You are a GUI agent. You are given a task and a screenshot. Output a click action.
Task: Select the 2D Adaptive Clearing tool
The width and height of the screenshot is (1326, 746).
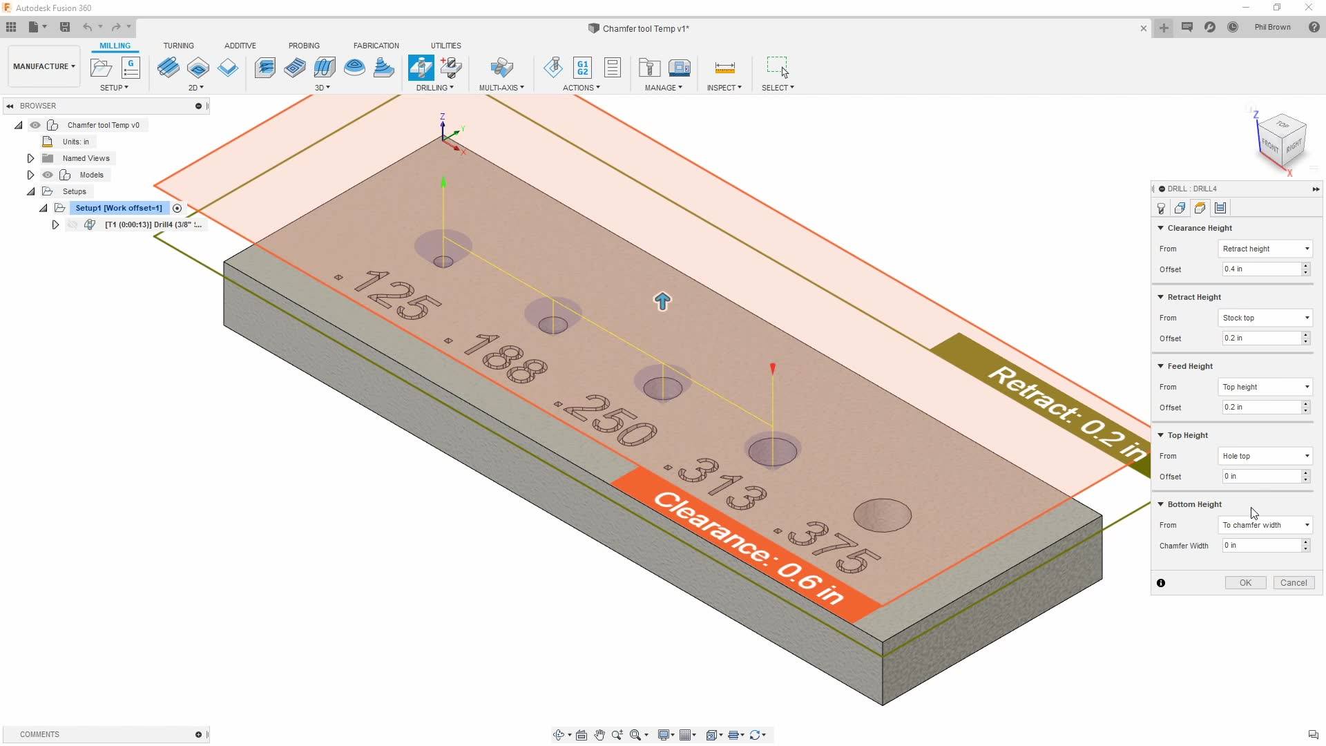[x=169, y=67]
